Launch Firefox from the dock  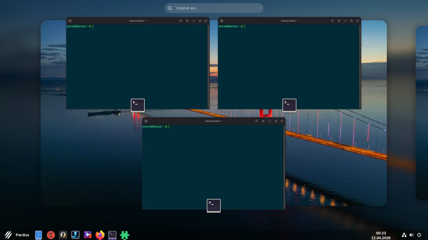point(100,235)
